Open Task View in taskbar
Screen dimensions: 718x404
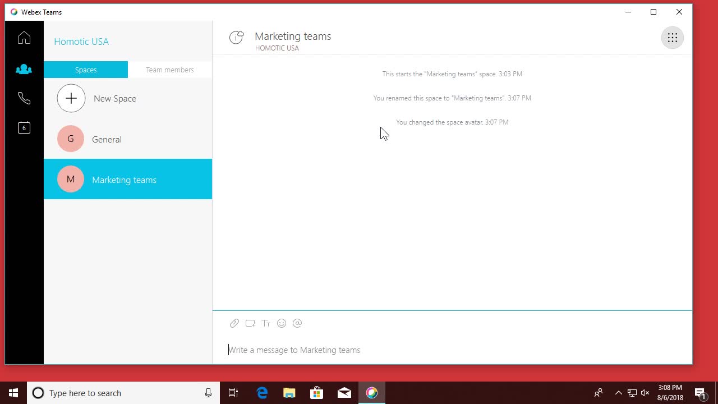pyautogui.click(x=233, y=393)
